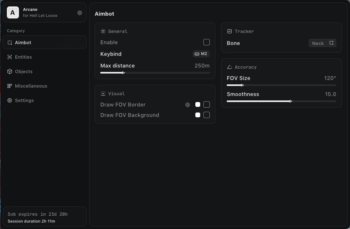The height and width of the screenshot is (229, 350).
Task: Click the Objects cube icon in the sidebar
Action: (x=10, y=72)
